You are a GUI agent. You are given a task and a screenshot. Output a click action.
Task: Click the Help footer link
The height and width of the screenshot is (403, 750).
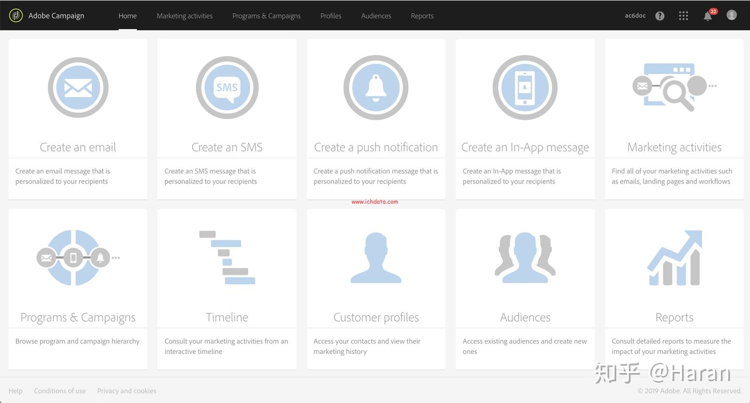pyautogui.click(x=16, y=390)
